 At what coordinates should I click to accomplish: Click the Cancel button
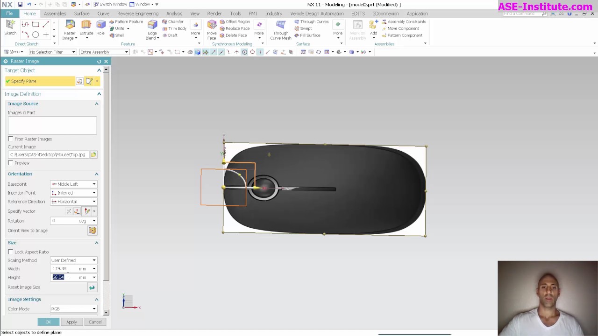tap(95, 322)
